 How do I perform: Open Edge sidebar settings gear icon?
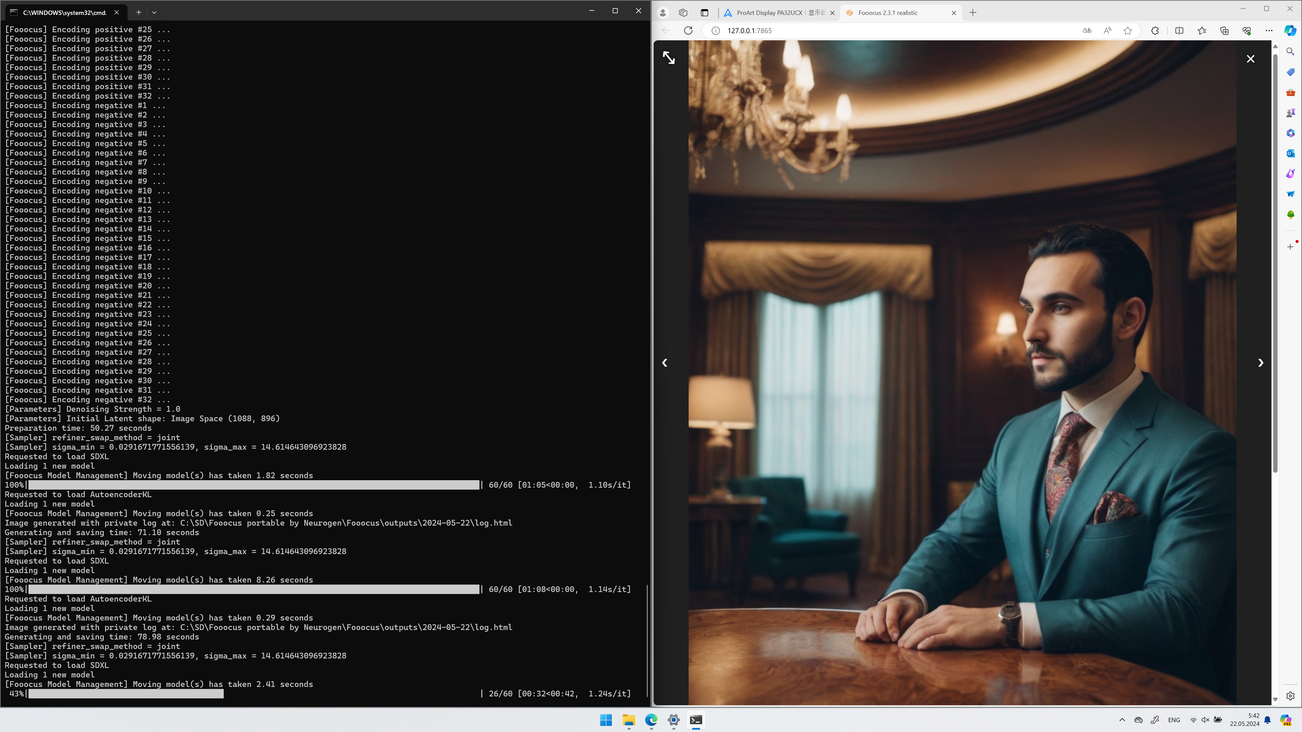(1290, 696)
